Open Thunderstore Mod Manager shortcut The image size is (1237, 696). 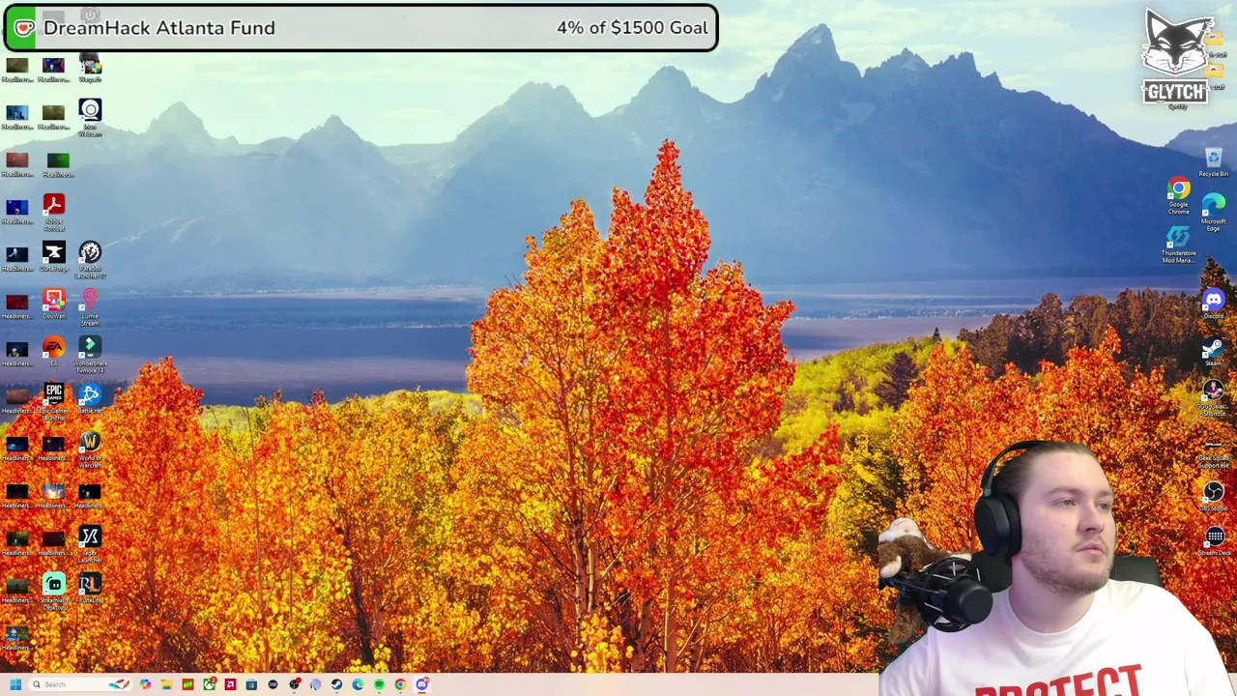1178,245
